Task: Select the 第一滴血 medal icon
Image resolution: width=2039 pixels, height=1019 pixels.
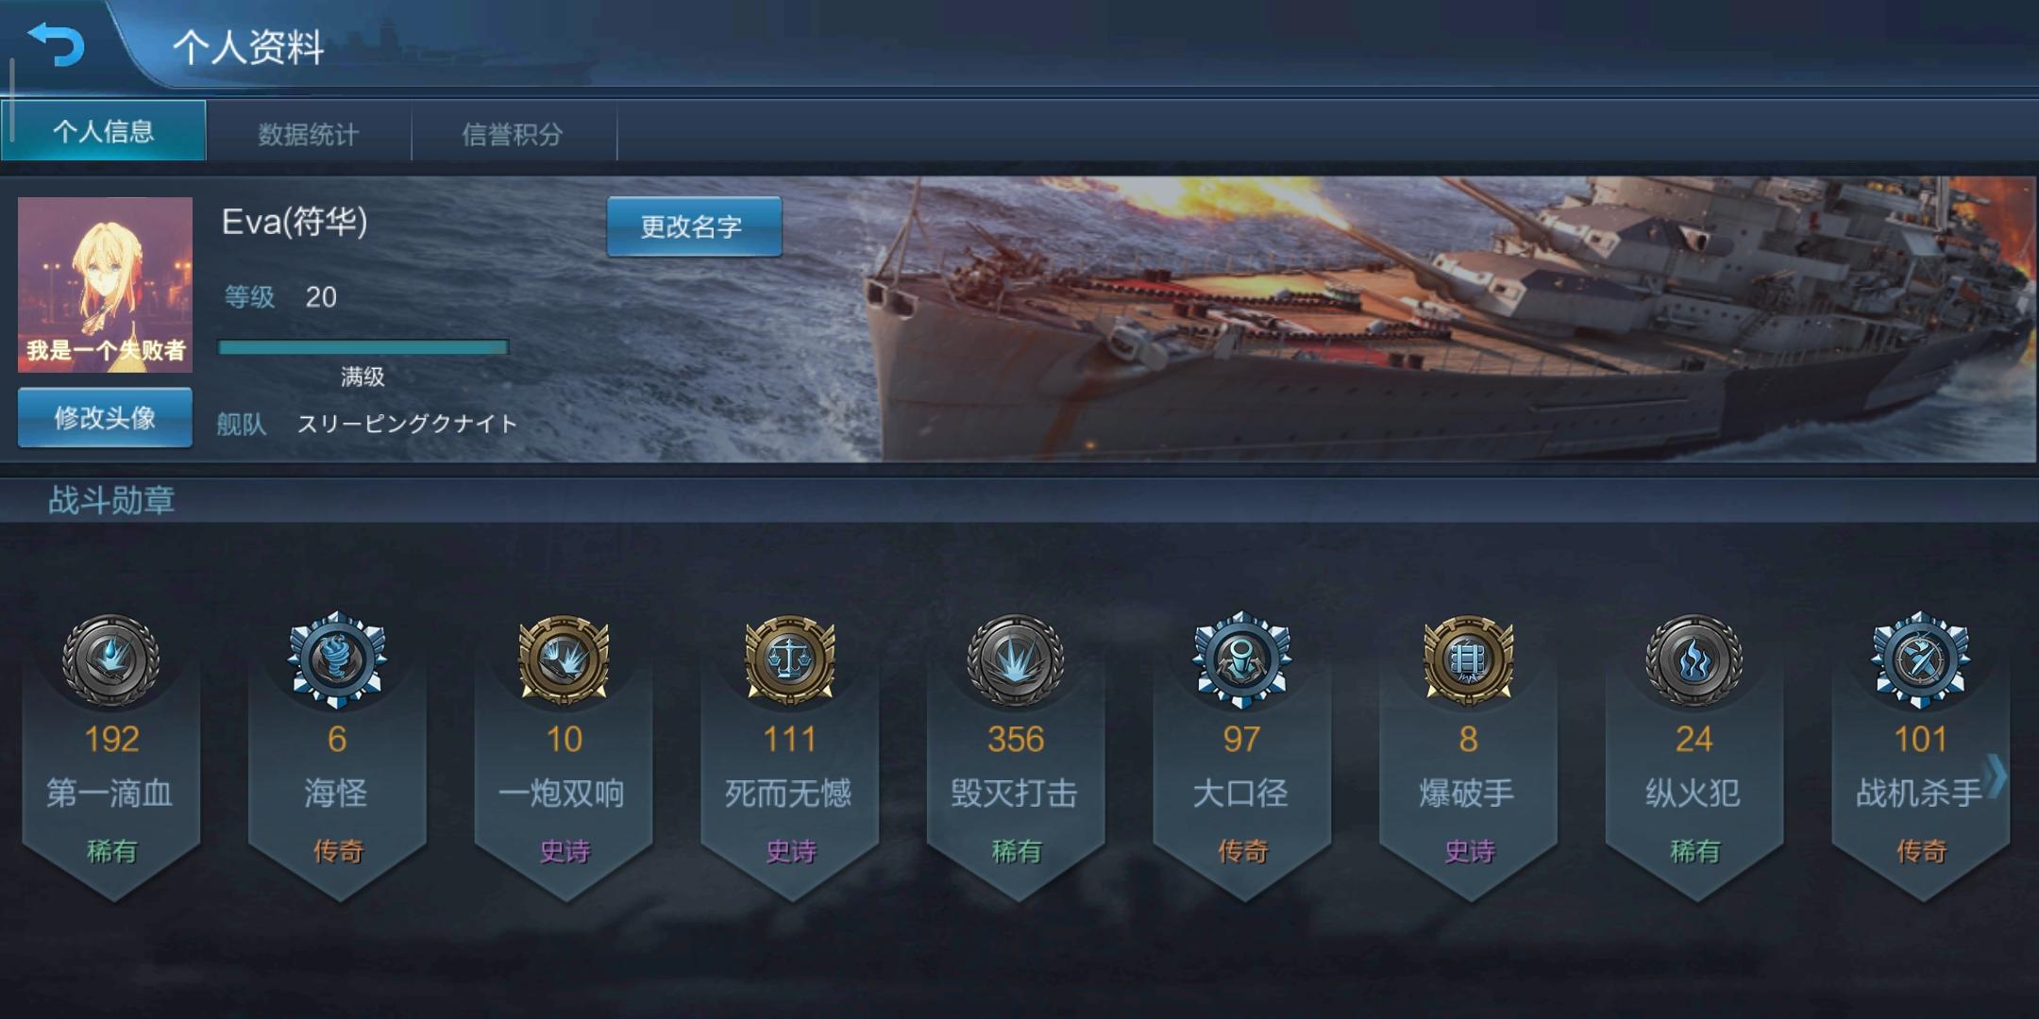Action: click(x=110, y=660)
